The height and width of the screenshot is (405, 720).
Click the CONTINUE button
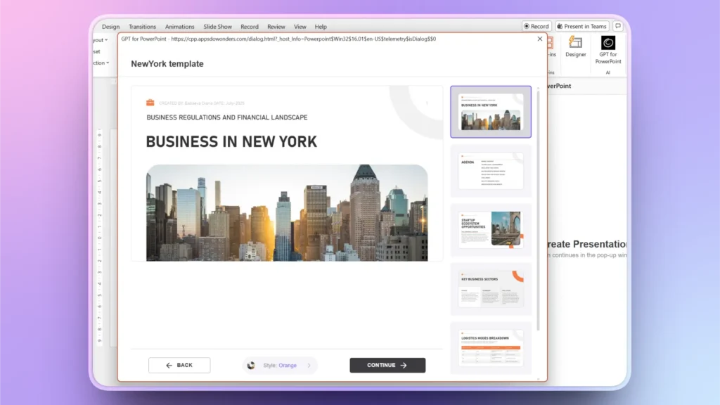(x=387, y=365)
